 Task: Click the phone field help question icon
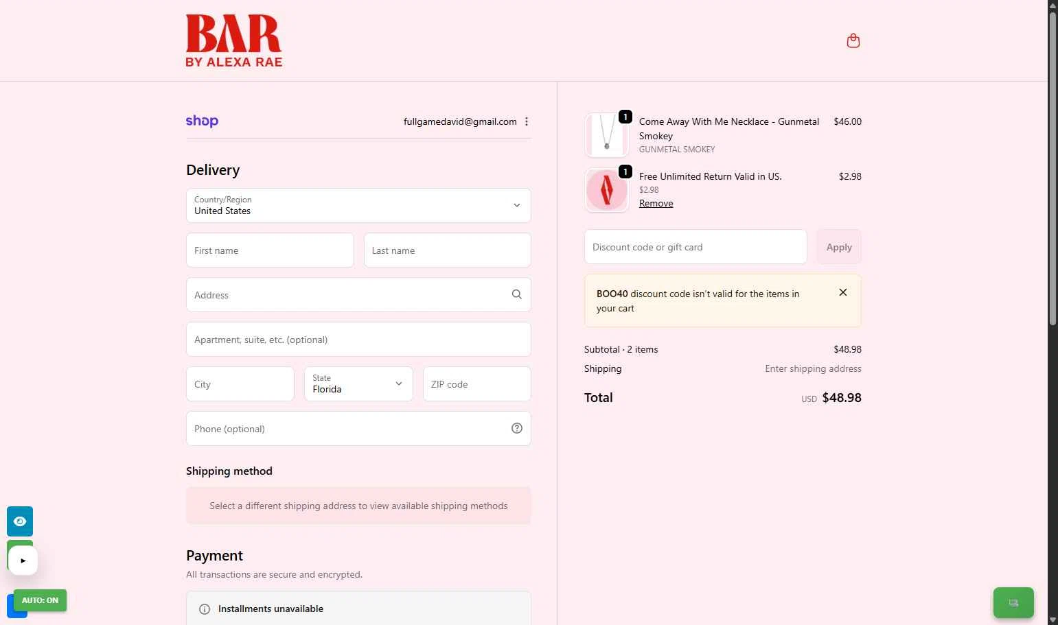517,428
